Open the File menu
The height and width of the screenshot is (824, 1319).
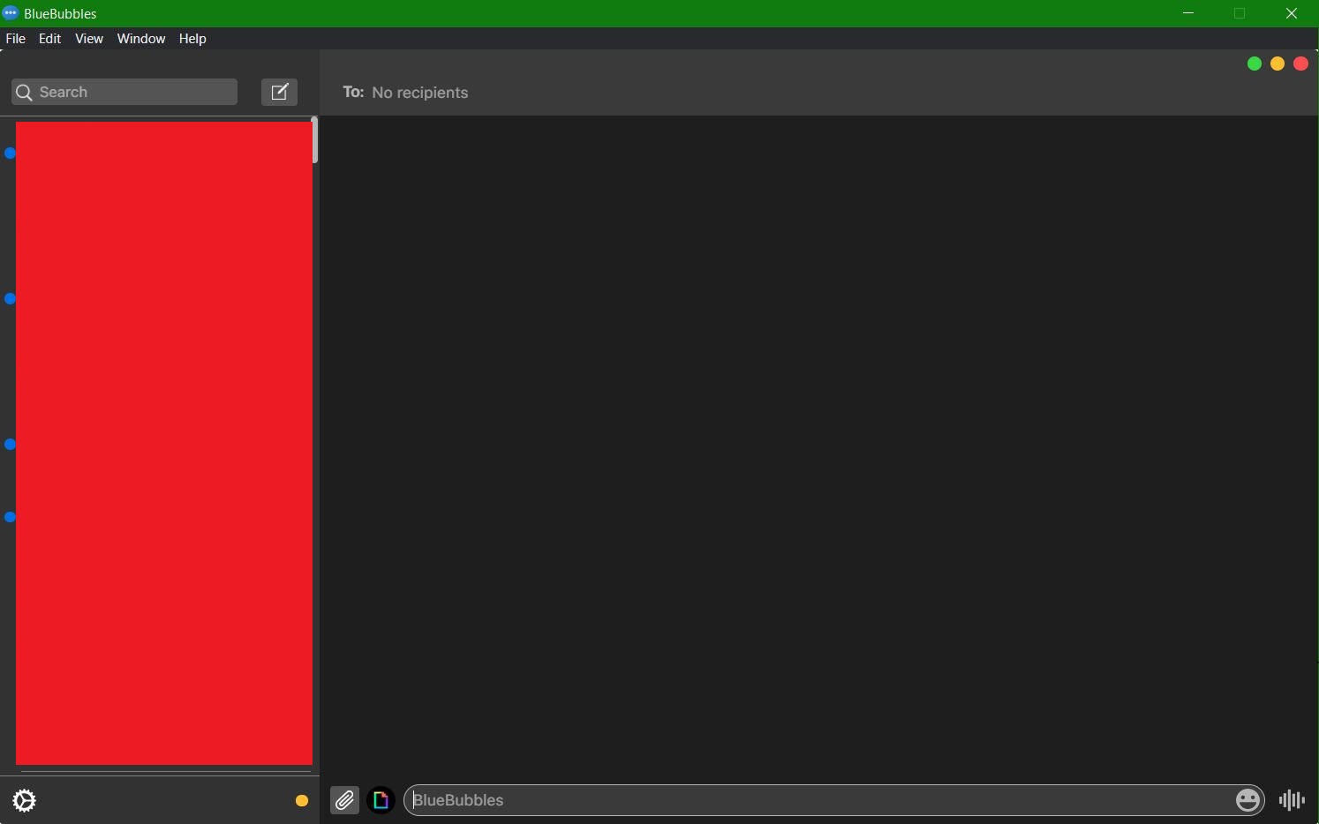pos(15,39)
